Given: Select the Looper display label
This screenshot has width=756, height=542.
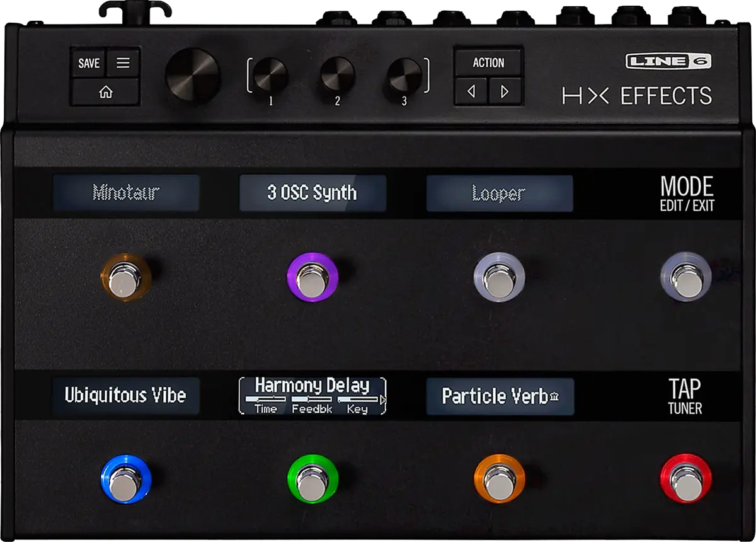Looking at the screenshot, I should (x=500, y=193).
